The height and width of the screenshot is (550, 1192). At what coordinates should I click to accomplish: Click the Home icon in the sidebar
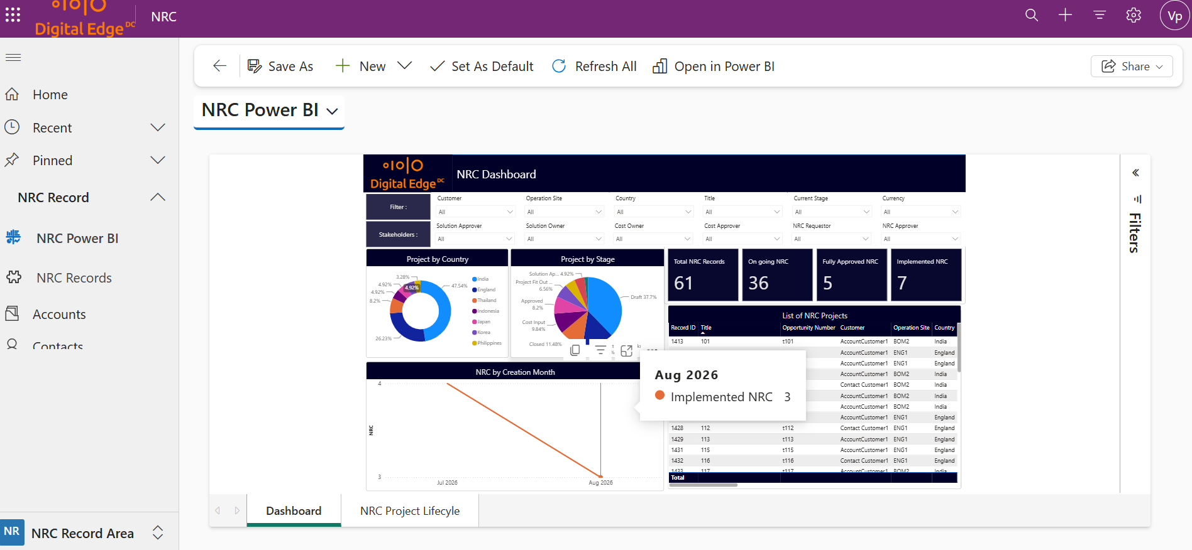(x=12, y=94)
